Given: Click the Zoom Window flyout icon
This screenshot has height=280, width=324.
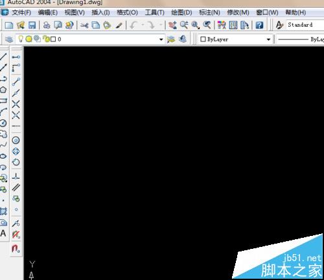Looking at the screenshot, I should (x=196, y=25).
